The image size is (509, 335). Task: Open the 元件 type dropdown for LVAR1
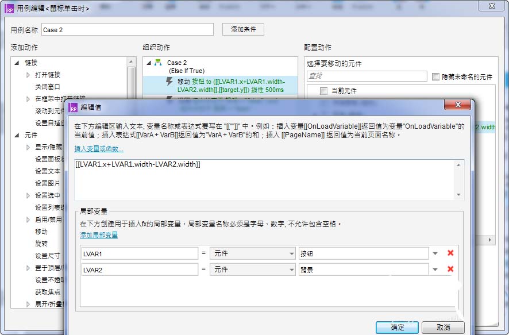point(253,253)
